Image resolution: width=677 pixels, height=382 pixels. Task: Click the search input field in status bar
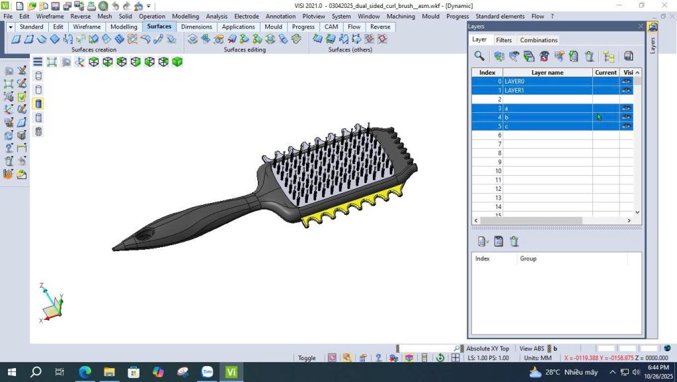click(x=426, y=348)
